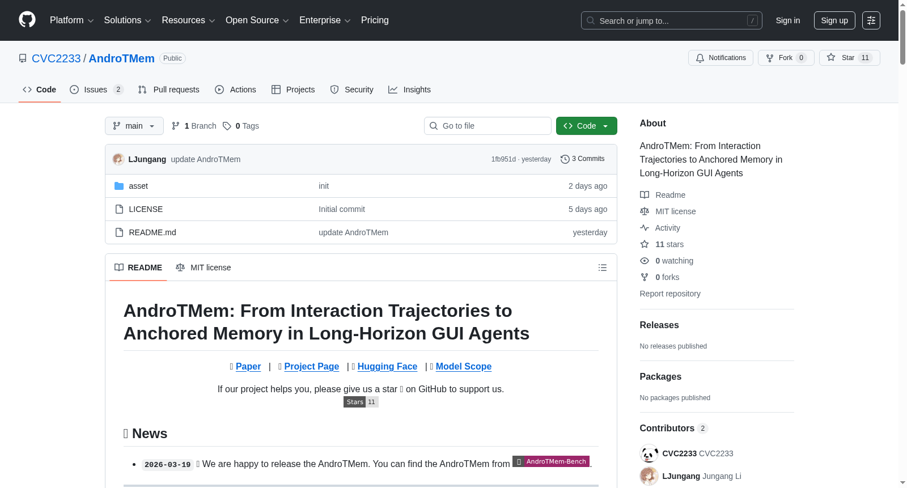Click the Stars 11 badge in README
This screenshot has width=907, height=488.
click(x=361, y=402)
